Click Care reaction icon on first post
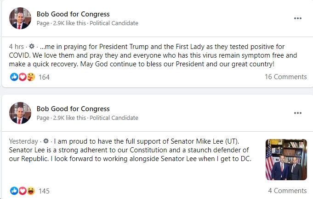 pyautogui.click(x=31, y=77)
